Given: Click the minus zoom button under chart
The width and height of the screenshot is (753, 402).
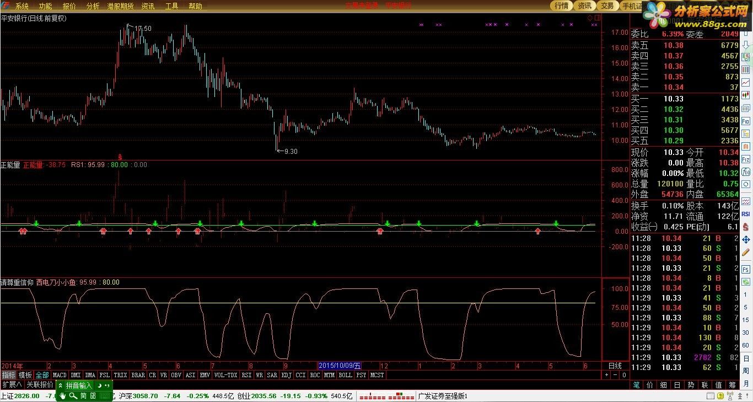Looking at the screenshot, I should [x=615, y=375].
